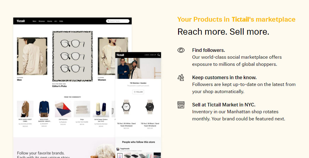
Task: Click the Search Tictail input field
Action: pyautogui.click(x=118, y=21)
